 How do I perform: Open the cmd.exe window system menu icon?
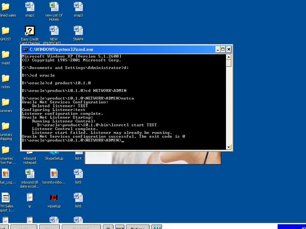(x=25, y=50)
